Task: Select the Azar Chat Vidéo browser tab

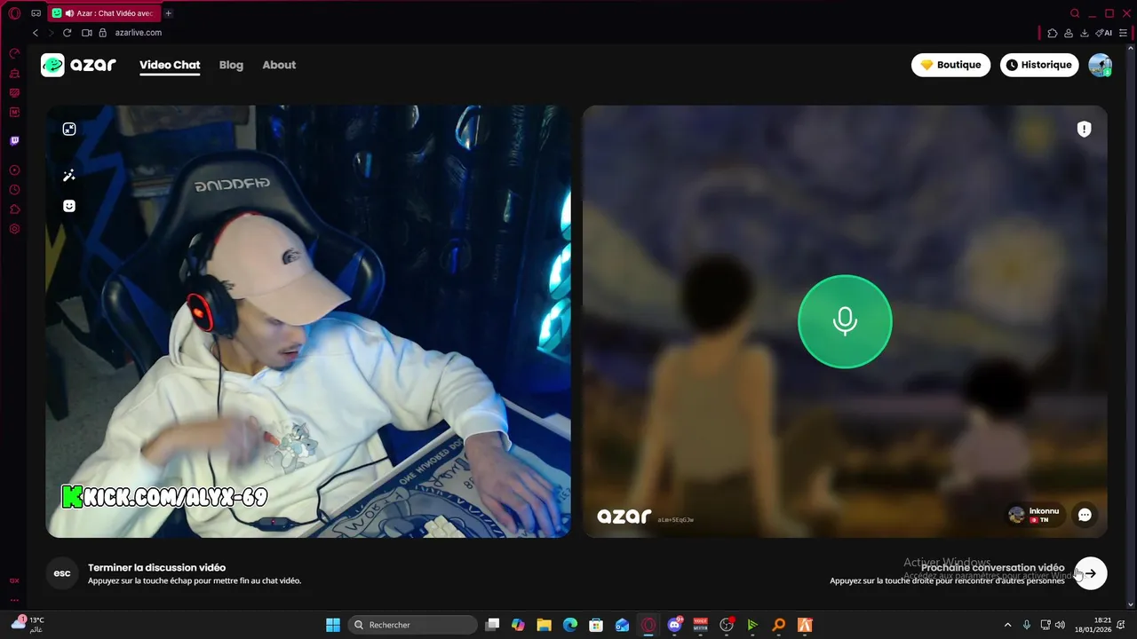Action: [x=103, y=13]
